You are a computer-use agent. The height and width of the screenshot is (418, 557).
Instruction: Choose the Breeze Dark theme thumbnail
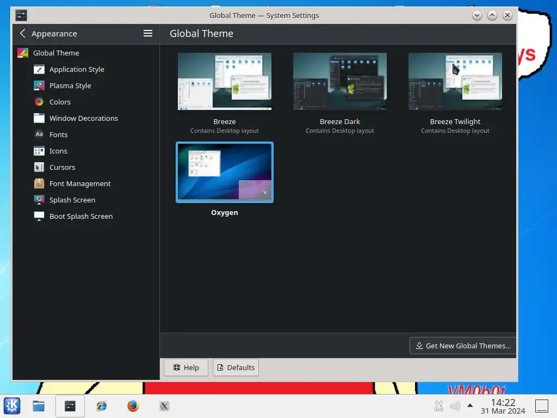pyautogui.click(x=339, y=82)
